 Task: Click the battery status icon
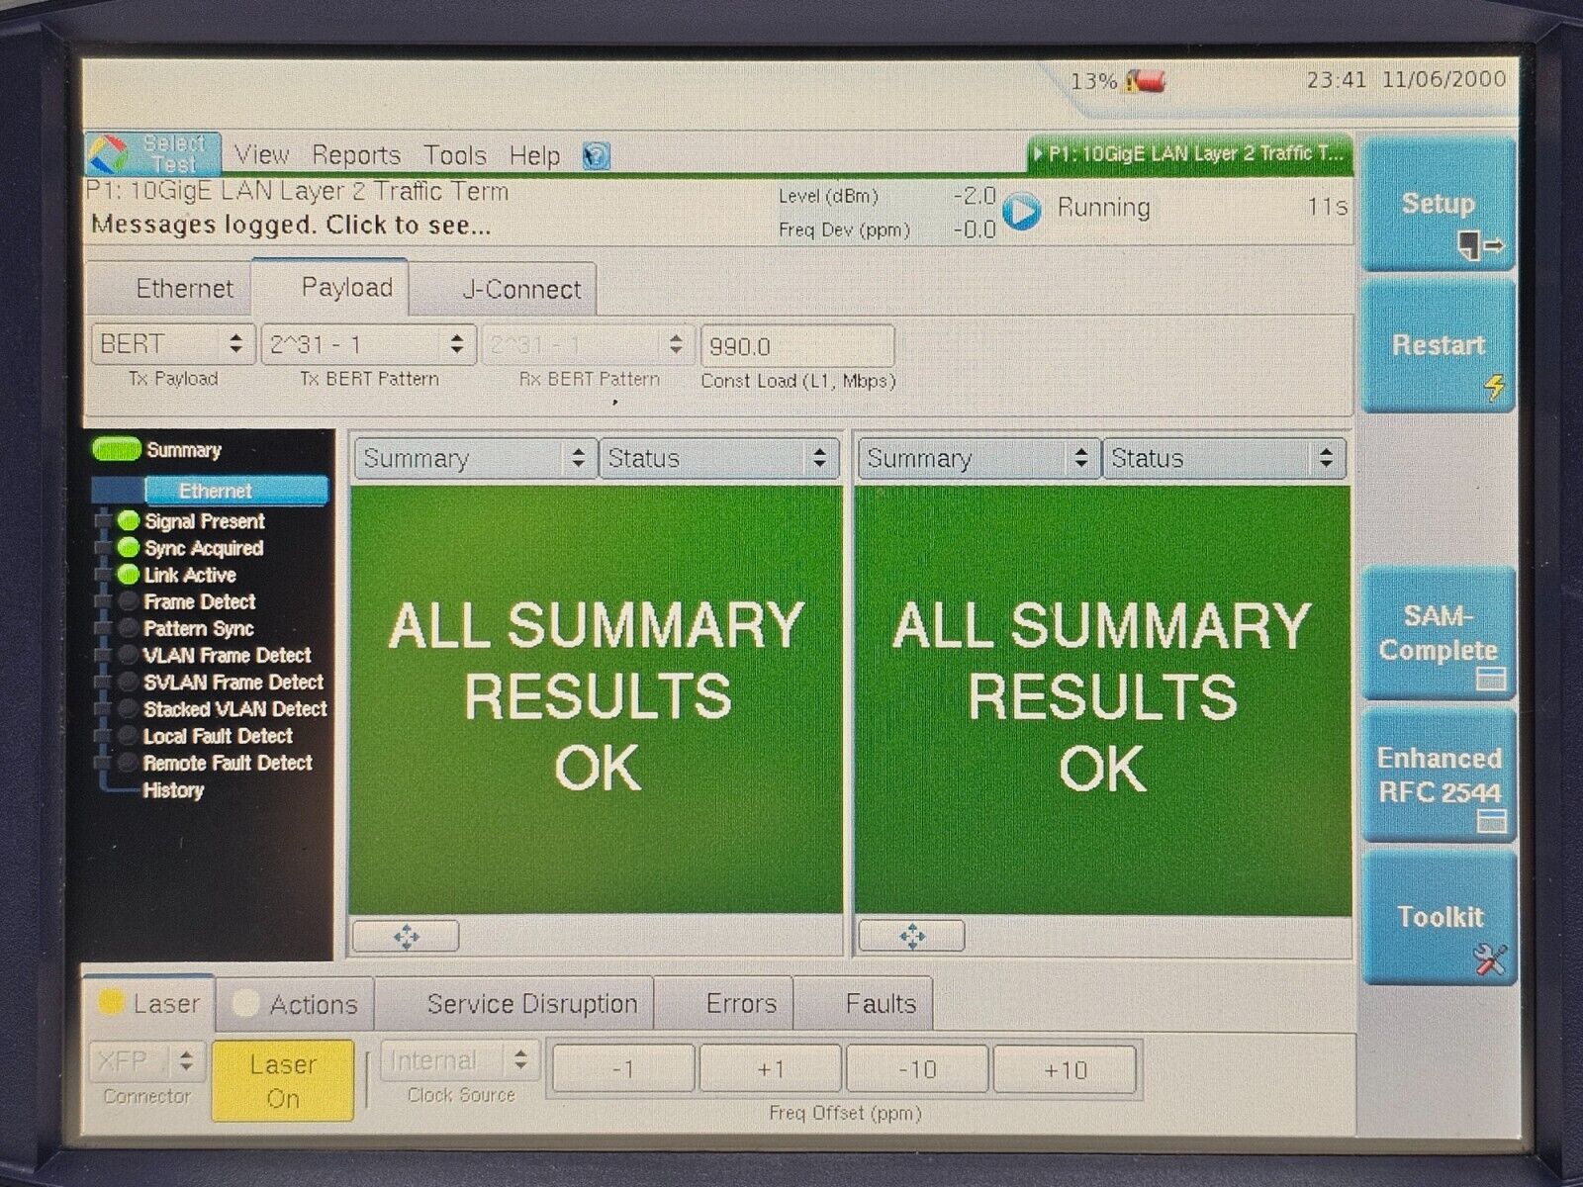pos(1148,81)
